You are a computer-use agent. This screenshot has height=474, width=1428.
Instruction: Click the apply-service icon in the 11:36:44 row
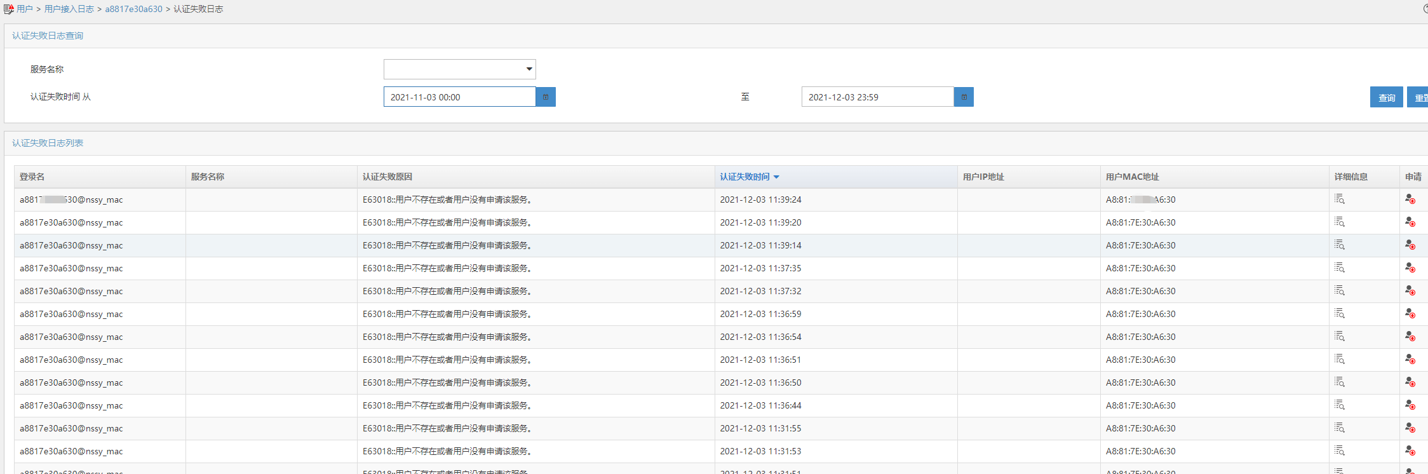(1410, 405)
